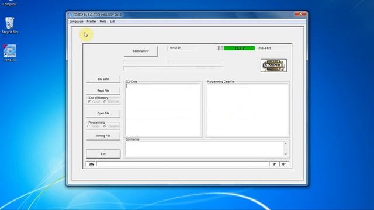Click the Read File button
This screenshot has height=210, width=374.
(x=103, y=90)
